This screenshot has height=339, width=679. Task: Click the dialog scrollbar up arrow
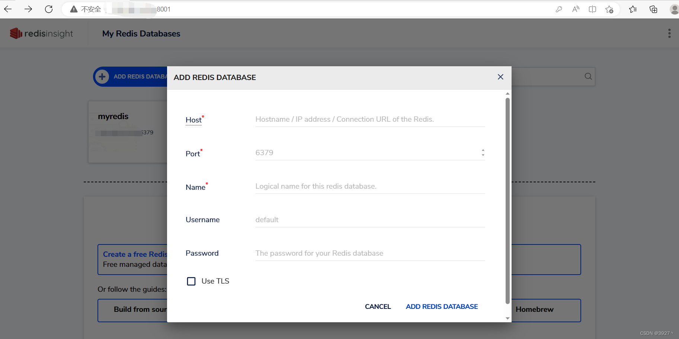click(x=507, y=94)
